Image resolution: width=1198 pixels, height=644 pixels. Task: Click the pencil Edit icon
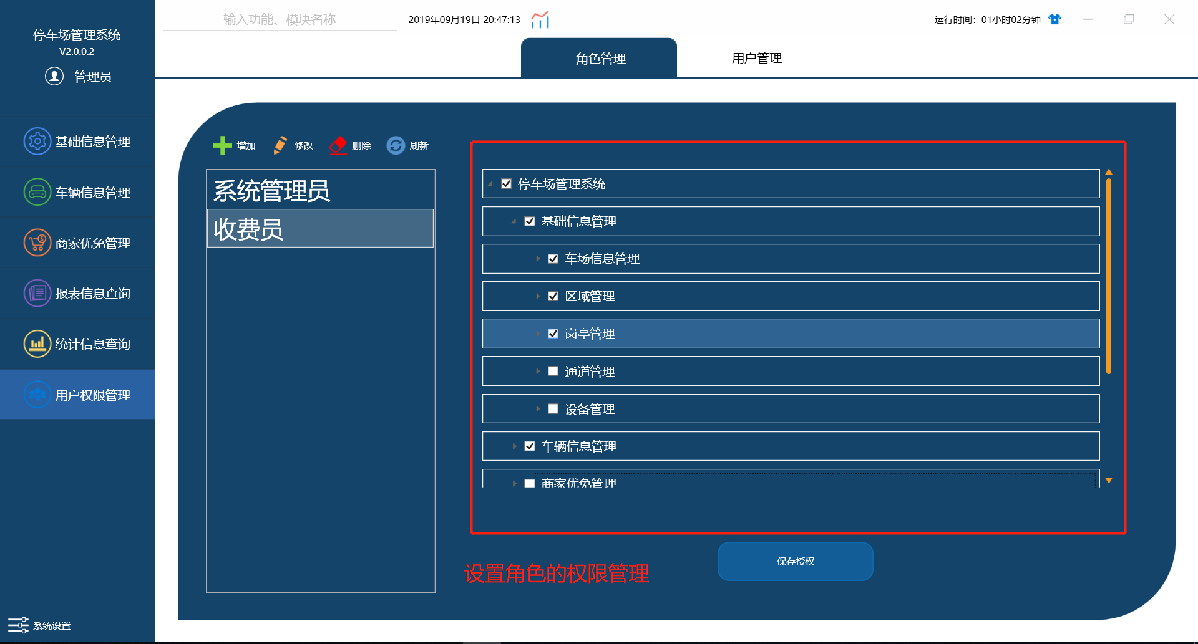click(280, 145)
